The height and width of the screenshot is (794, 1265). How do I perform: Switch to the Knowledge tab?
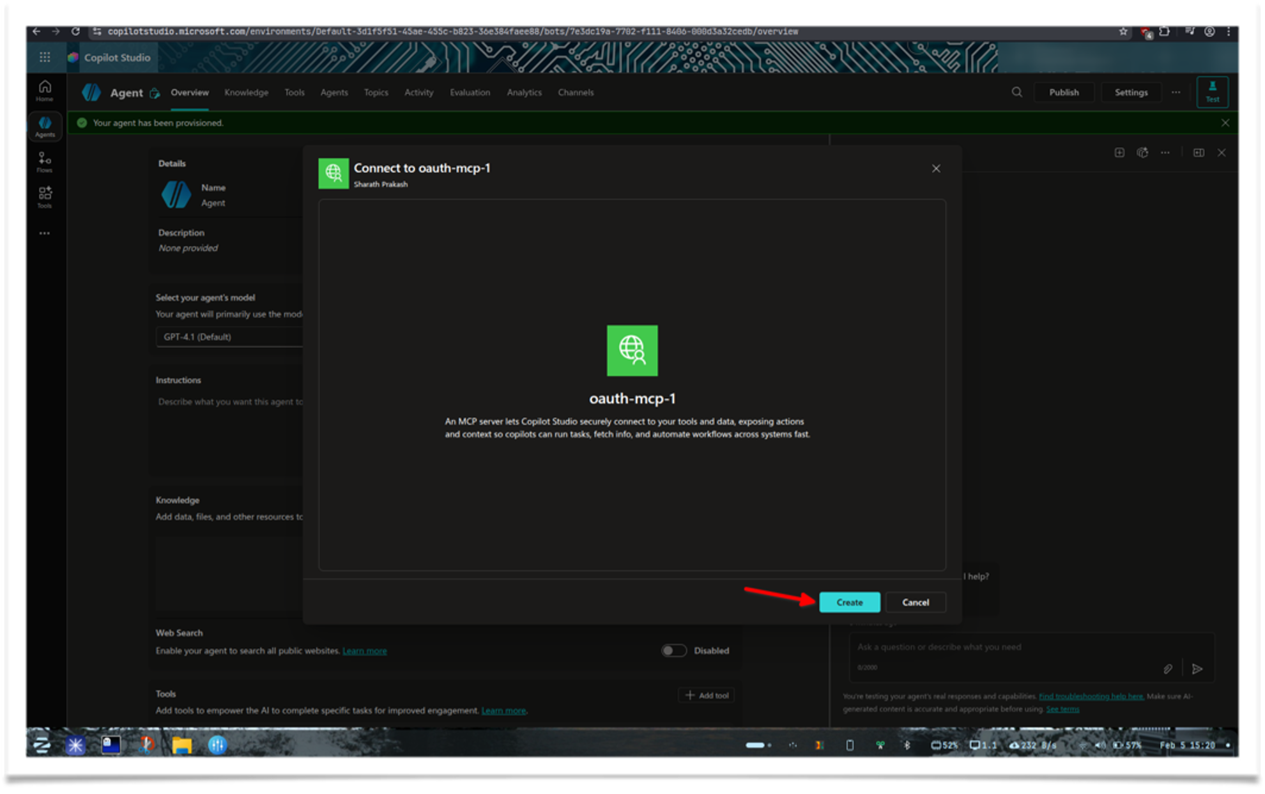tap(247, 92)
